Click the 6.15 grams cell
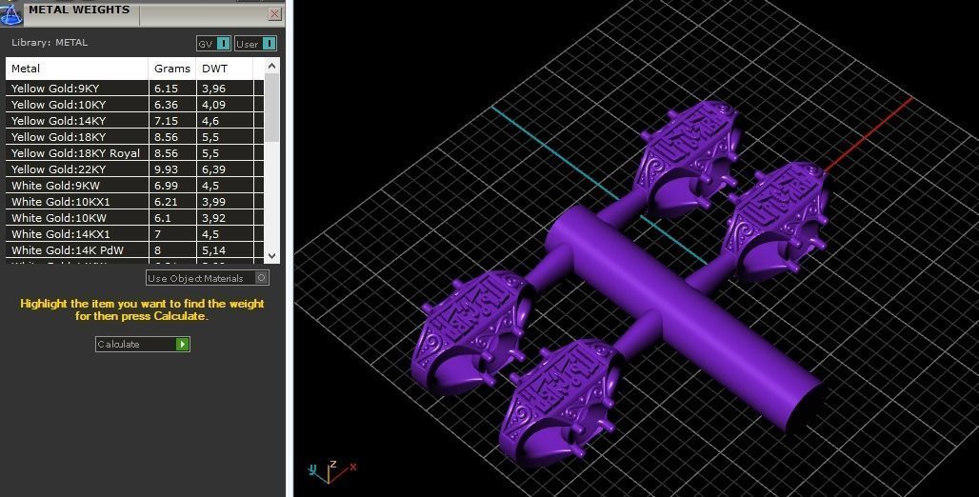979x497 pixels. (172, 88)
